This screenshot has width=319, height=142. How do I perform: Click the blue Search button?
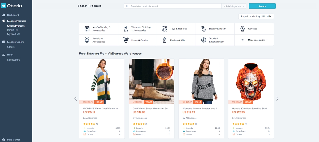click(262, 6)
